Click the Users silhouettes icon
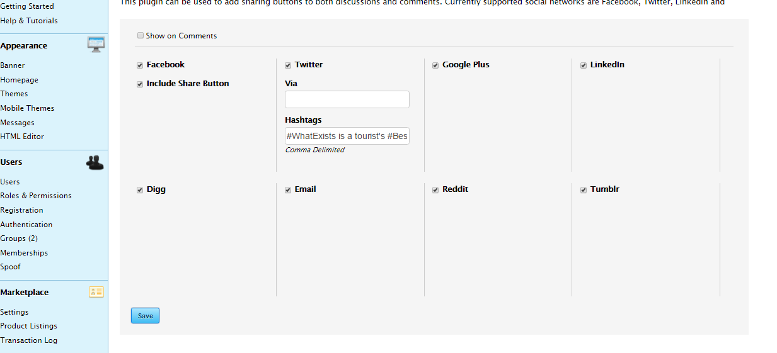The height and width of the screenshot is (353, 777). click(95, 162)
